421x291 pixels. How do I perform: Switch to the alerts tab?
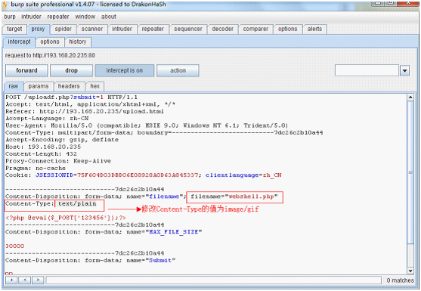coord(314,29)
